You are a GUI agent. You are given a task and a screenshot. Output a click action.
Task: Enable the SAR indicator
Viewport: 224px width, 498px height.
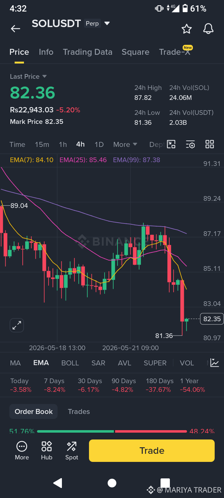pos(98,363)
